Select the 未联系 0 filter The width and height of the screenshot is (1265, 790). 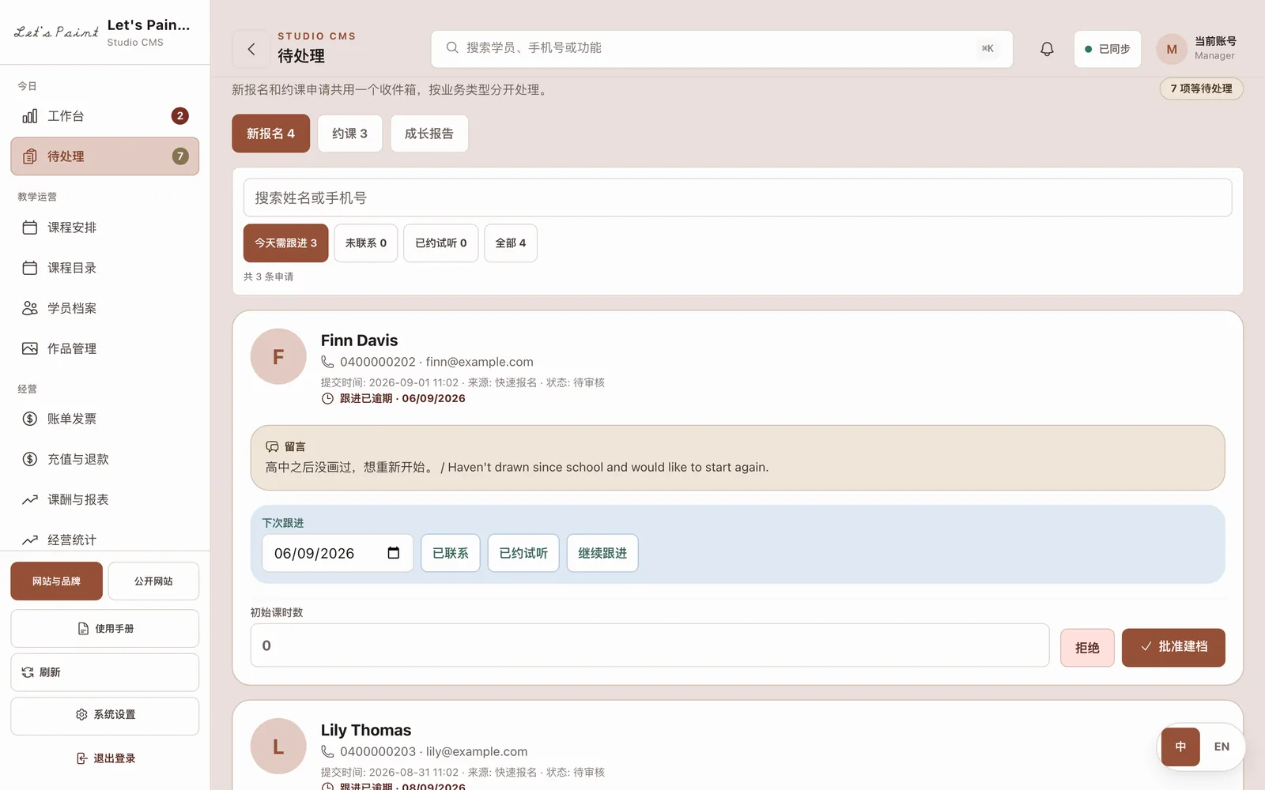coord(366,243)
